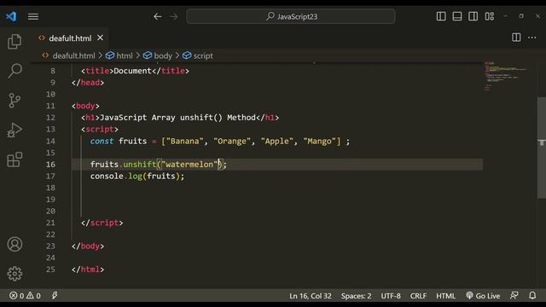Click the opening script tag on line 13
546x307 pixels.
[100, 129]
